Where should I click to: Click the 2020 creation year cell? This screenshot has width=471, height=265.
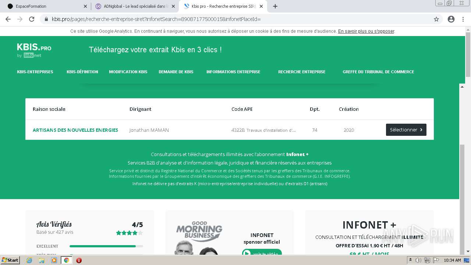point(349,130)
